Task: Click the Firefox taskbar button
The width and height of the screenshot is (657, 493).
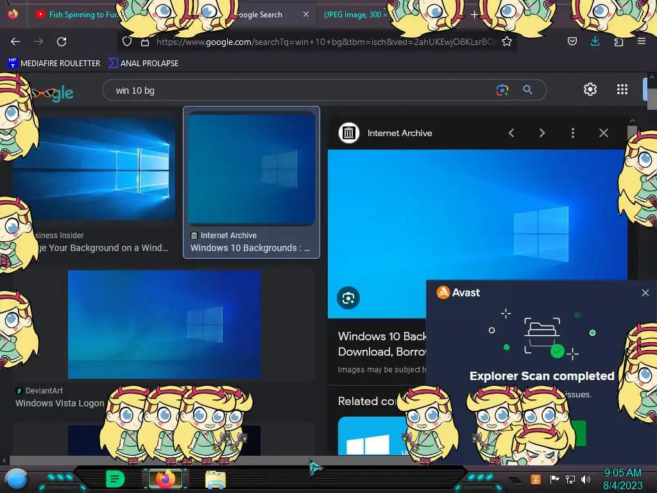Action: click(165, 479)
